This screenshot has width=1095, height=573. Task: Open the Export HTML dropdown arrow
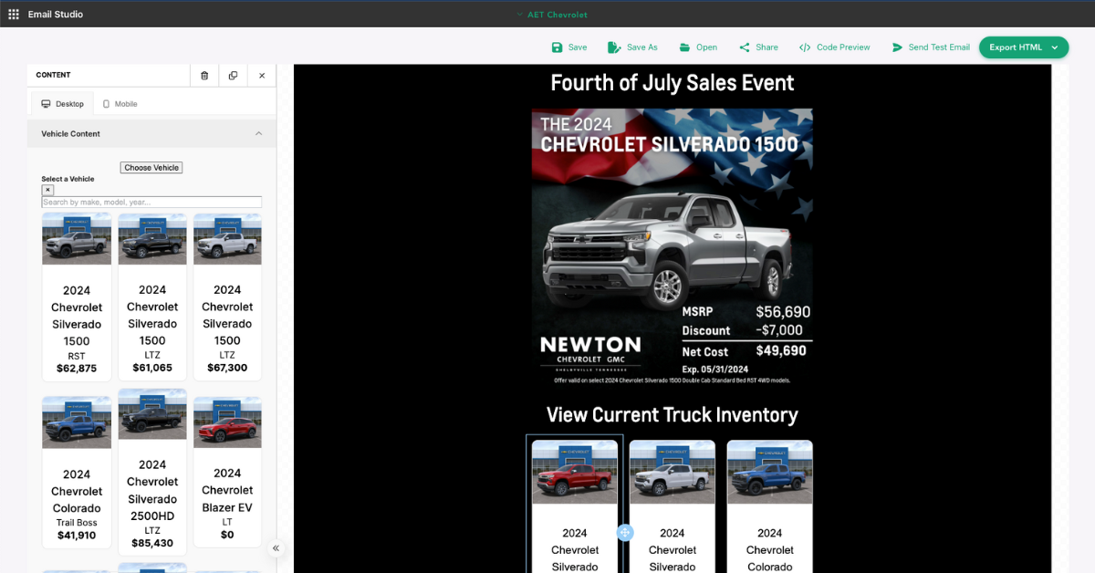tap(1055, 47)
